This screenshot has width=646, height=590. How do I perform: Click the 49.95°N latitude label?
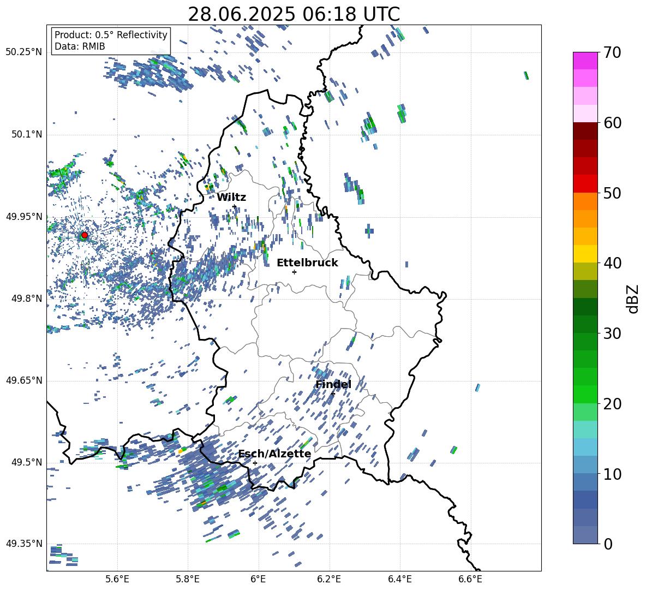click(24, 217)
